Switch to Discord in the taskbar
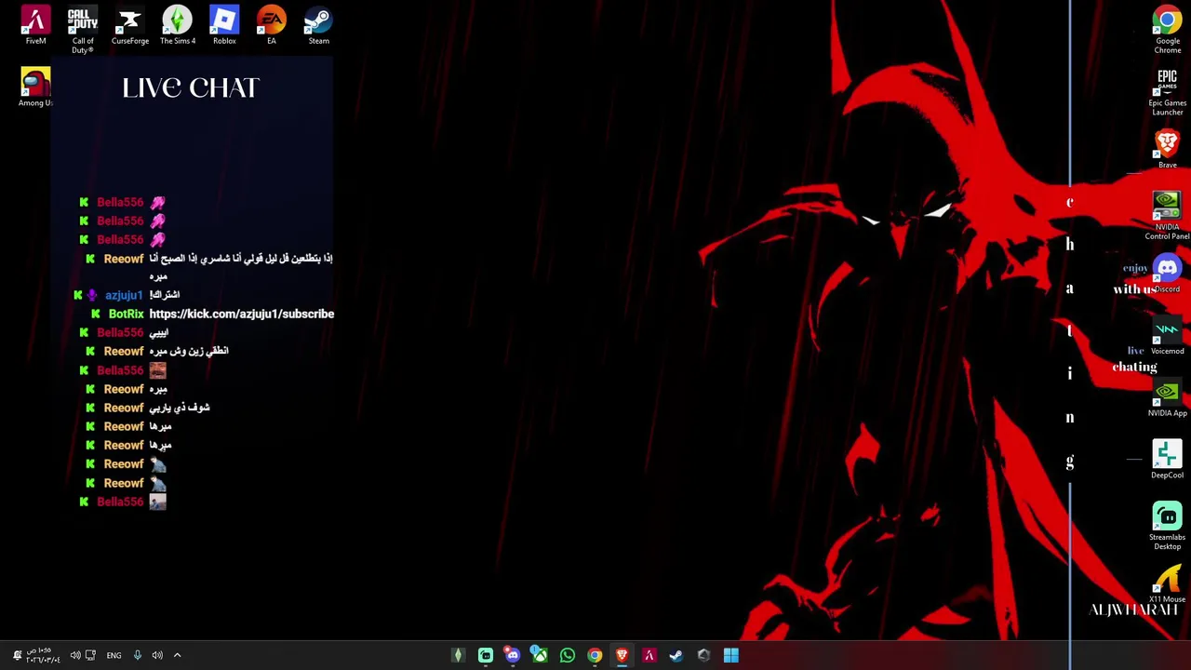The height and width of the screenshot is (670, 1191). coord(513,655)
